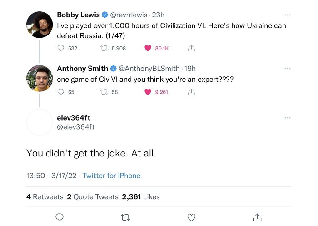
Task: Open the @AnthonyBLSmith profile handle
Action: coord(149,69)
